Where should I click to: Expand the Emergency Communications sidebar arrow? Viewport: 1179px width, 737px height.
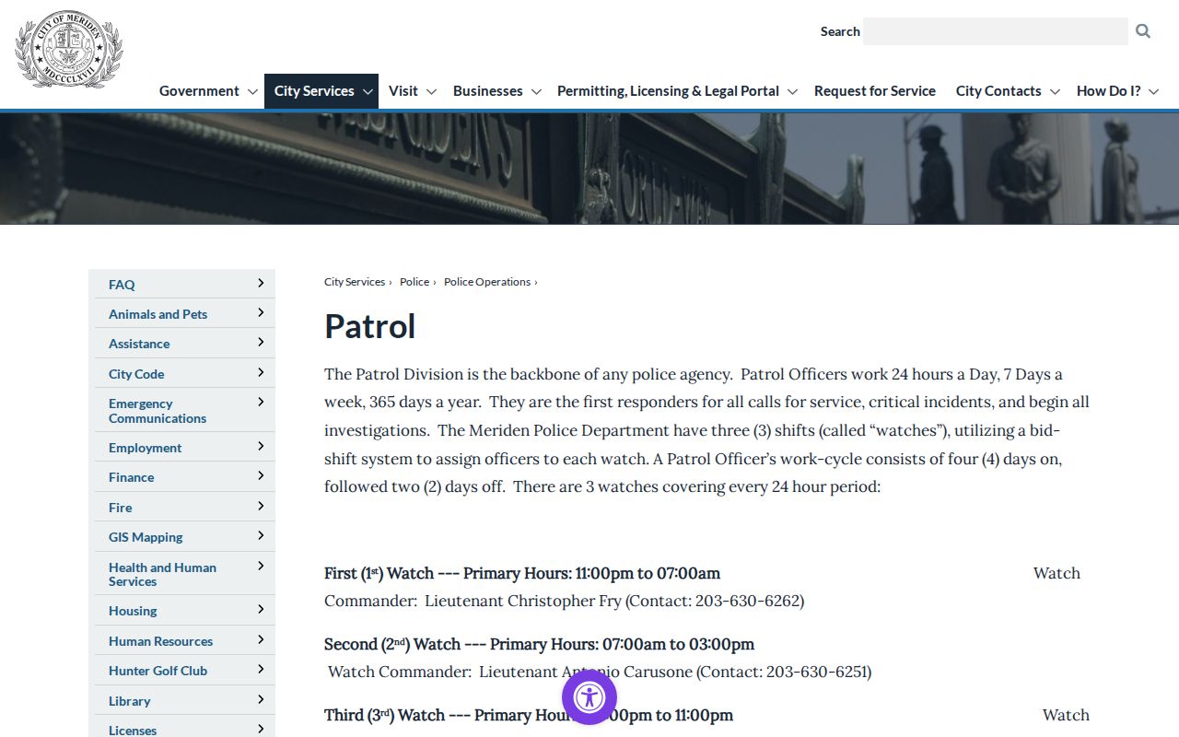(x=261, y=402)
